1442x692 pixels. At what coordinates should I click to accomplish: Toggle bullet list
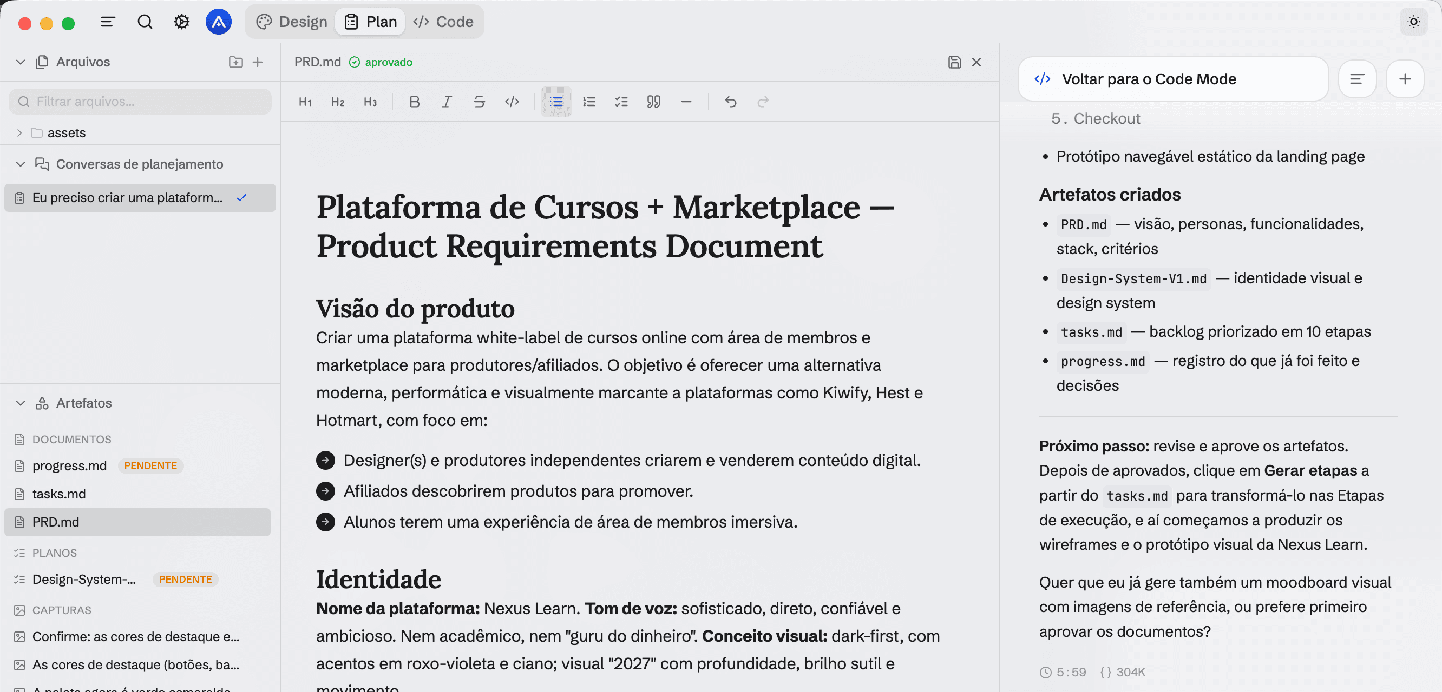556,102
